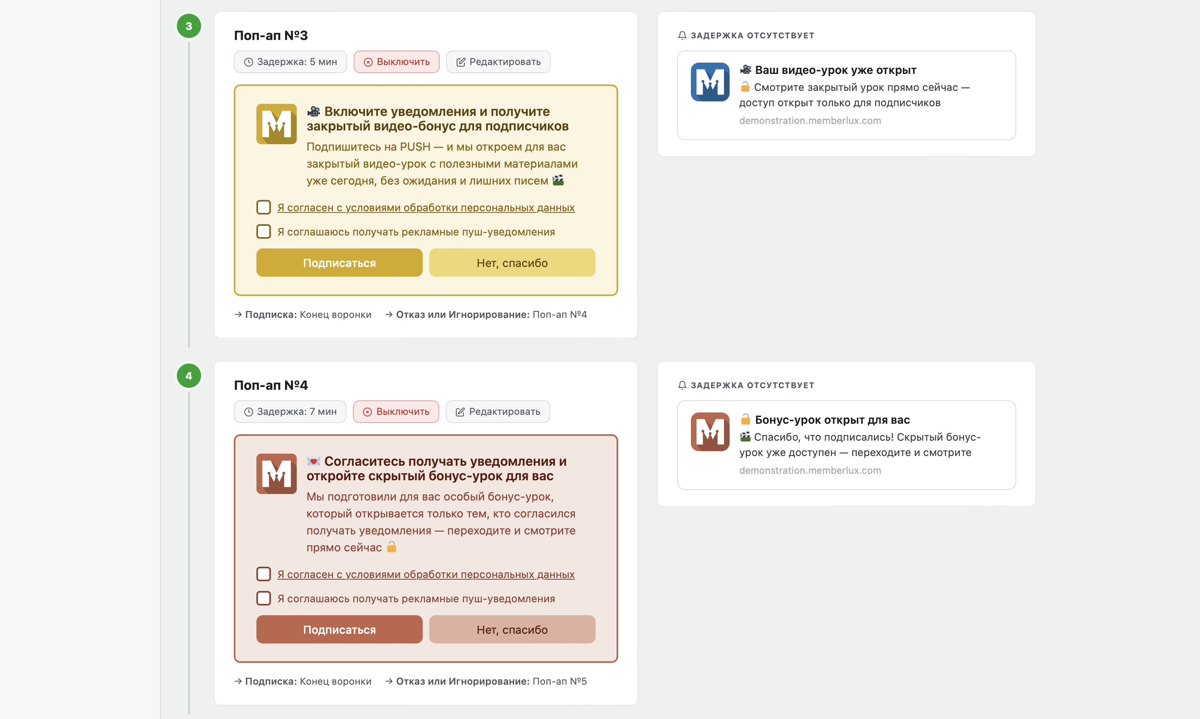Click the brown M logo in Pop-up №4
Viewport: 1200px width, 719px height.
click(277, 474)
